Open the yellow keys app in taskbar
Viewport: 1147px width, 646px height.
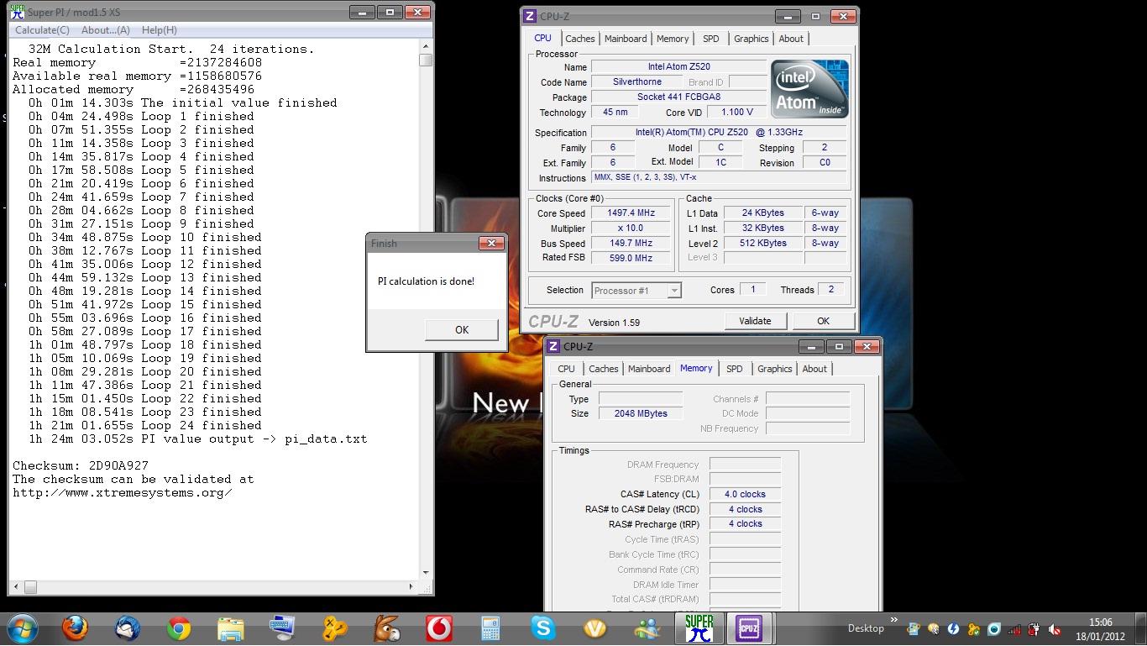pyautogui.click(x=335, y=628)
